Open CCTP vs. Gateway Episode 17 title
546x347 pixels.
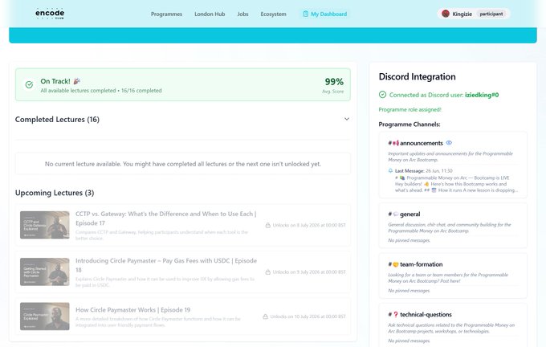tap(165, 218)
